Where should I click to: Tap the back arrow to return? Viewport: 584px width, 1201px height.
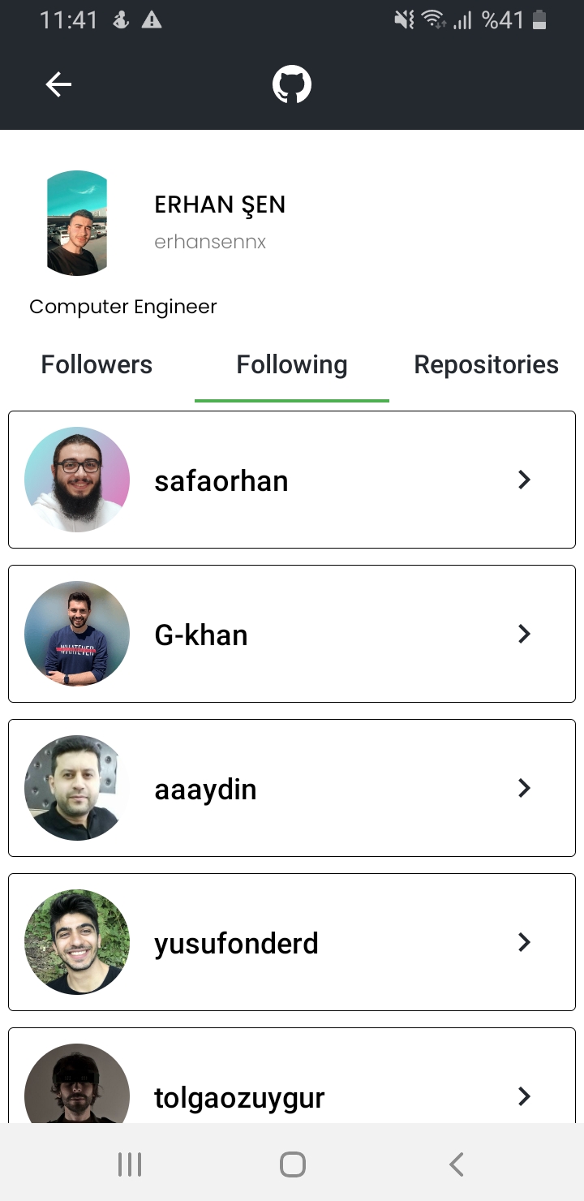point(58,84)
